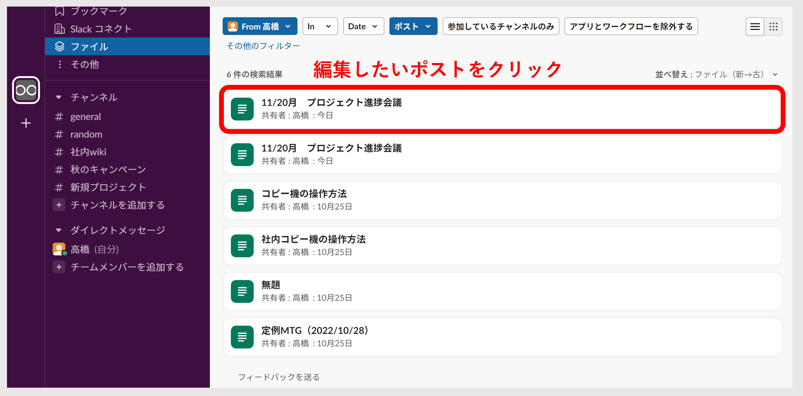This screenshot has width=803, height=396.
Task: Select ファイル in the sidebar
Action: (89, 46)
